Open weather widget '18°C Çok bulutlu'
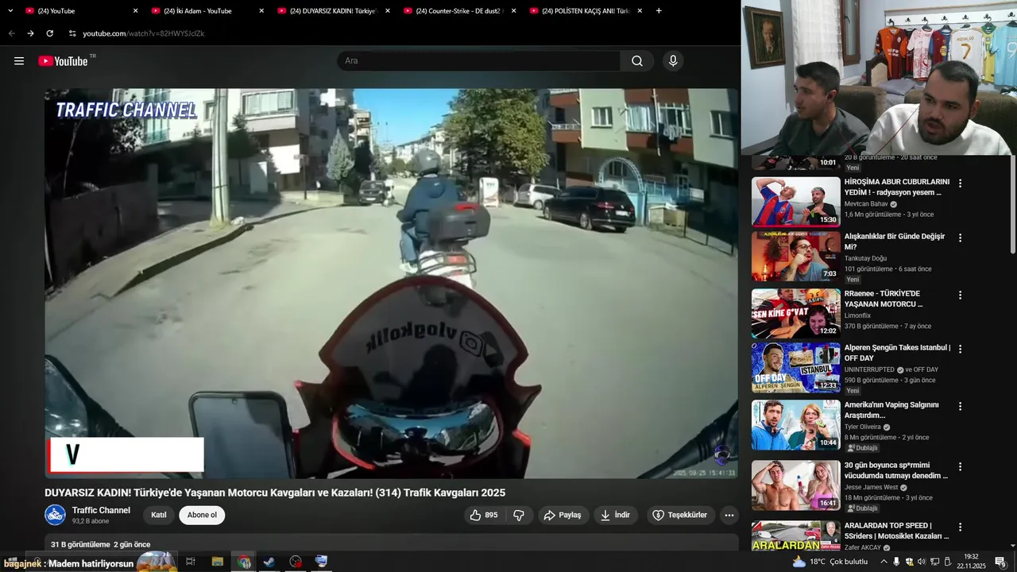 829,562
